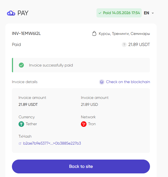Click the checkmark in Paid status badge

click(x=100, y=13)
